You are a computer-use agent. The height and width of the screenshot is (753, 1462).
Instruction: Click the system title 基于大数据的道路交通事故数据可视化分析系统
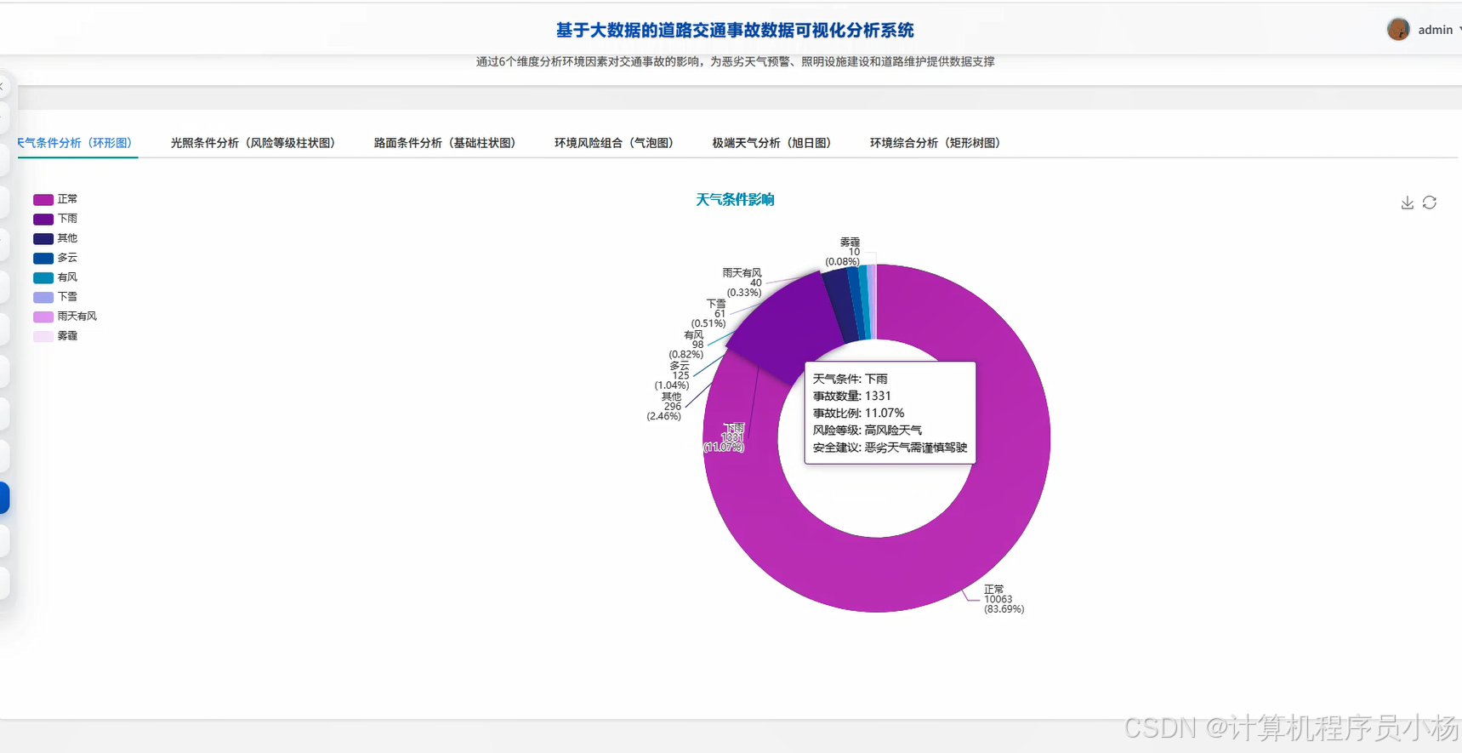point(735,30)
